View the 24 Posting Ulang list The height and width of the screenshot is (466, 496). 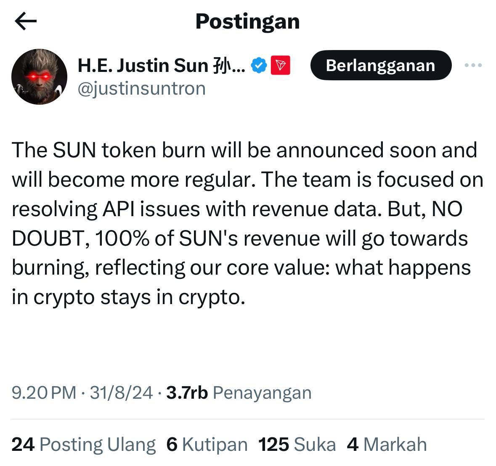[83, 445]
